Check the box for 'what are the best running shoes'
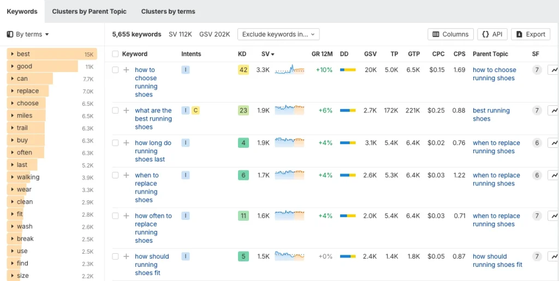559x281 pixels. (x=115, y=110)
